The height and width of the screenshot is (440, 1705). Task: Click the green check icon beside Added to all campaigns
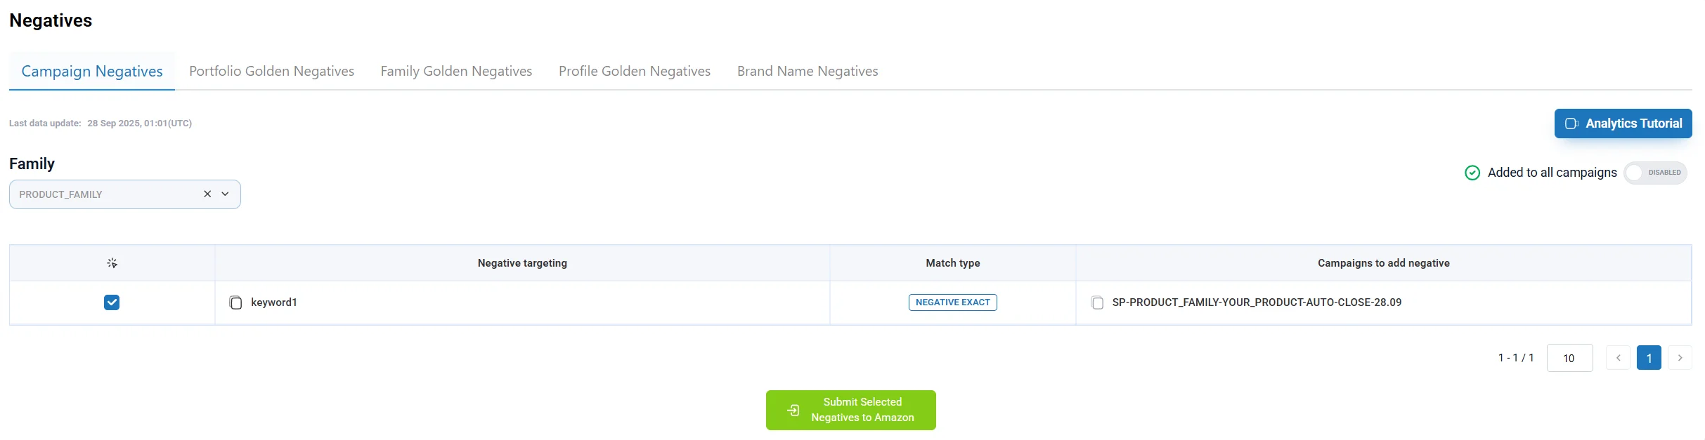pos(1472,172)
